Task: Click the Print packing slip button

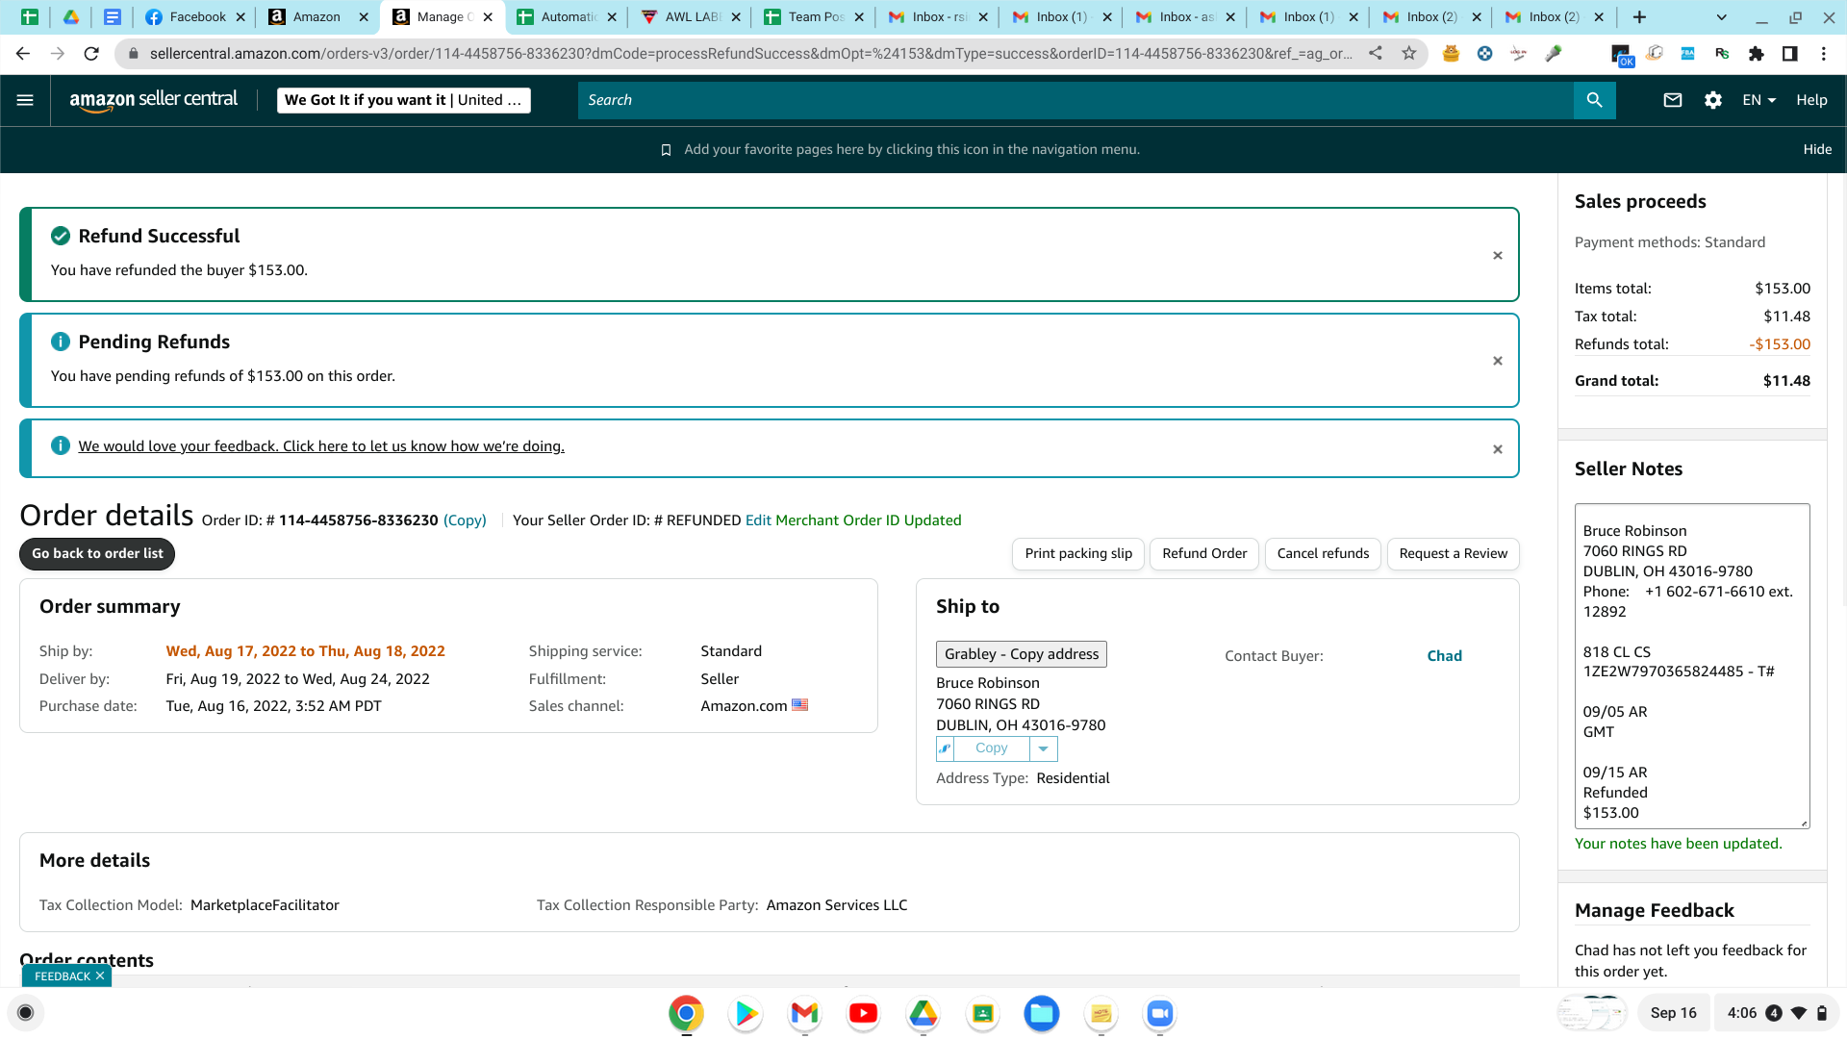Action: point(1078,554)
